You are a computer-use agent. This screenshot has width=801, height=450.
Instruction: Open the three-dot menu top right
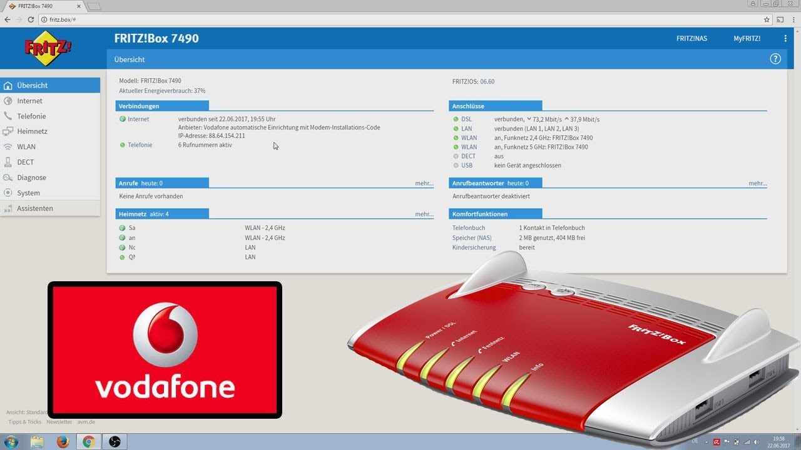[785, 38]
